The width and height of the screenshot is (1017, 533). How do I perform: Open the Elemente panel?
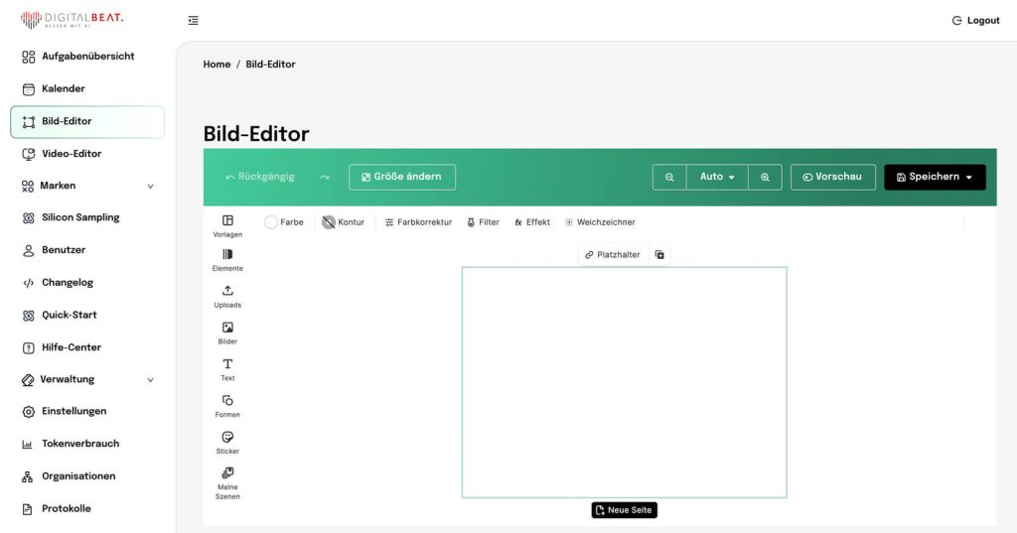(227, 260)
